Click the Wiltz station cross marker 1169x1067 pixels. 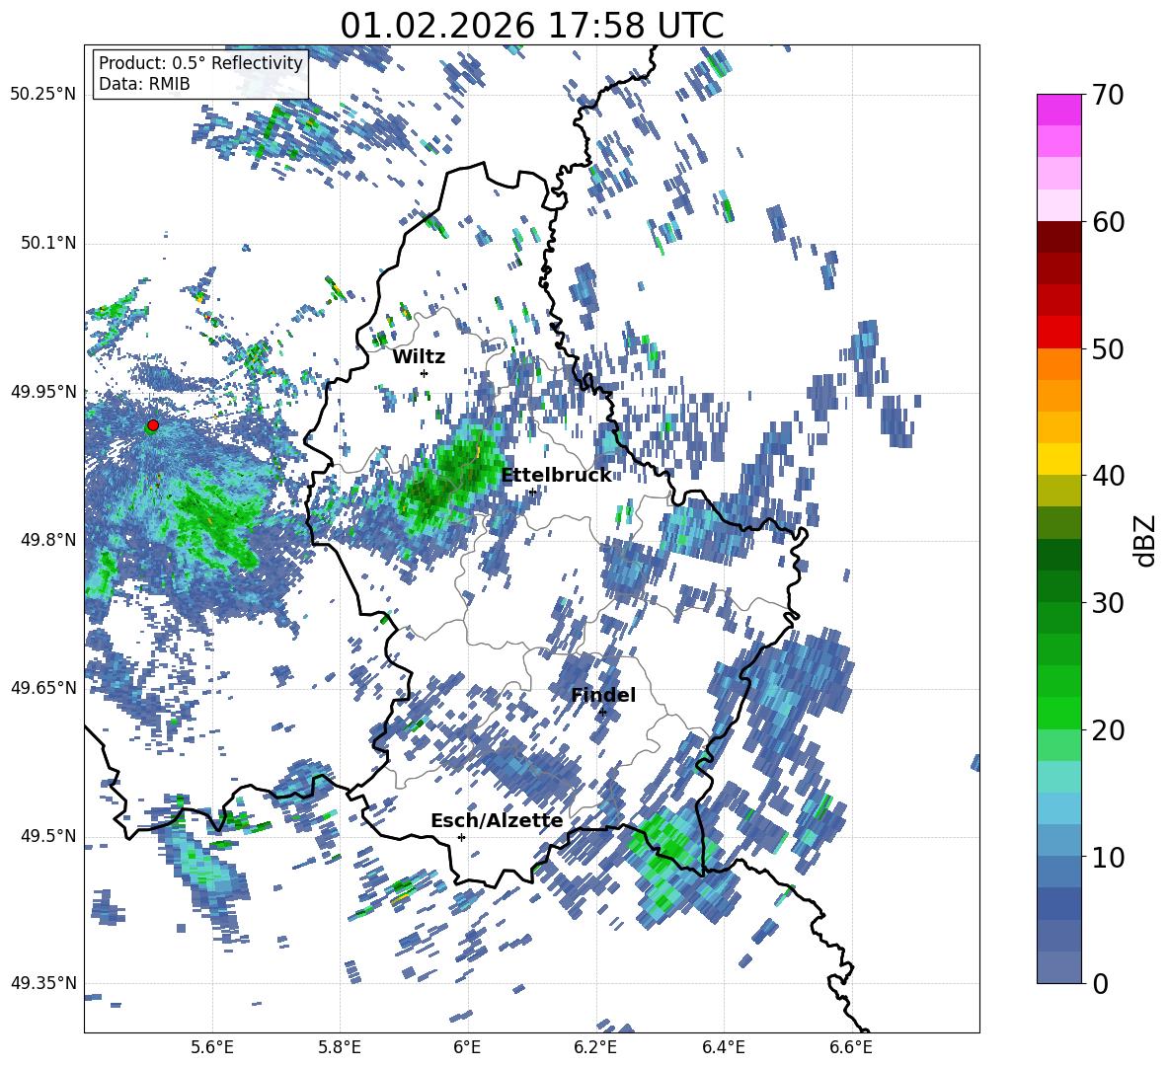[425, 373]
